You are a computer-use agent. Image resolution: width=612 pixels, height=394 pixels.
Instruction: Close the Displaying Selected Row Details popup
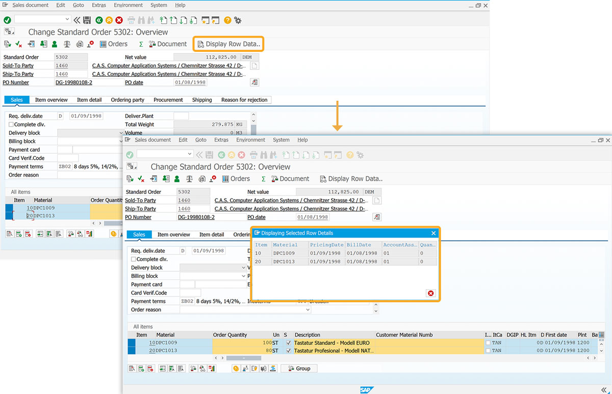coord(433,233)
